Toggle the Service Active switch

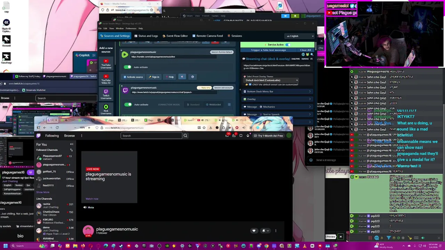pos(288,44)
